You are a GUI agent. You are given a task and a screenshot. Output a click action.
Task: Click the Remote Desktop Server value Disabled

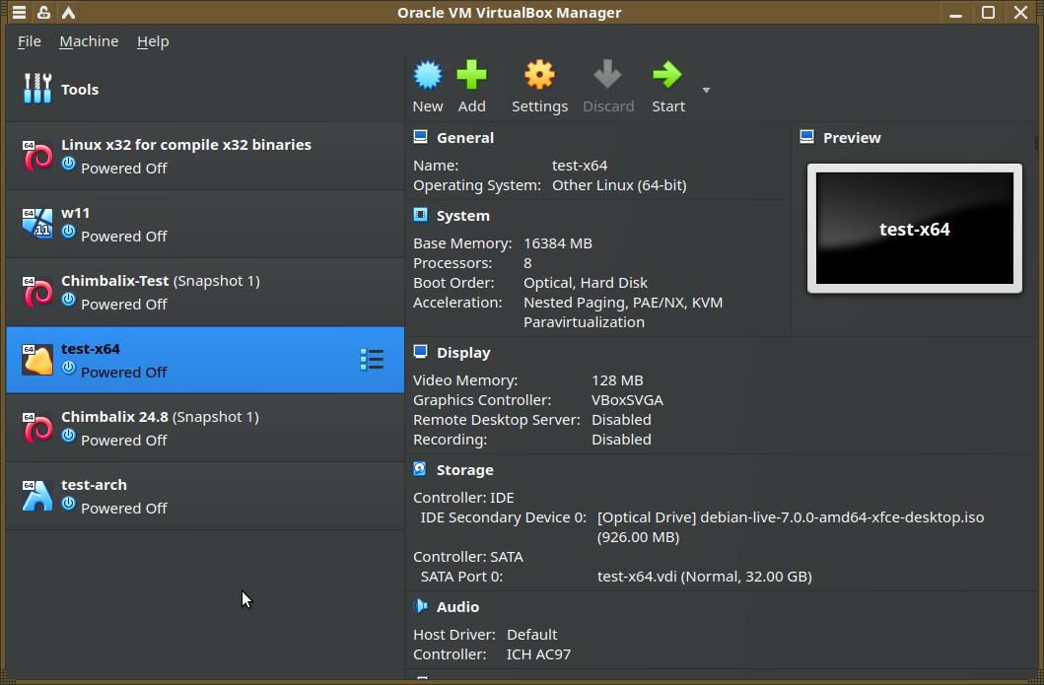click(x=621, y=420)
